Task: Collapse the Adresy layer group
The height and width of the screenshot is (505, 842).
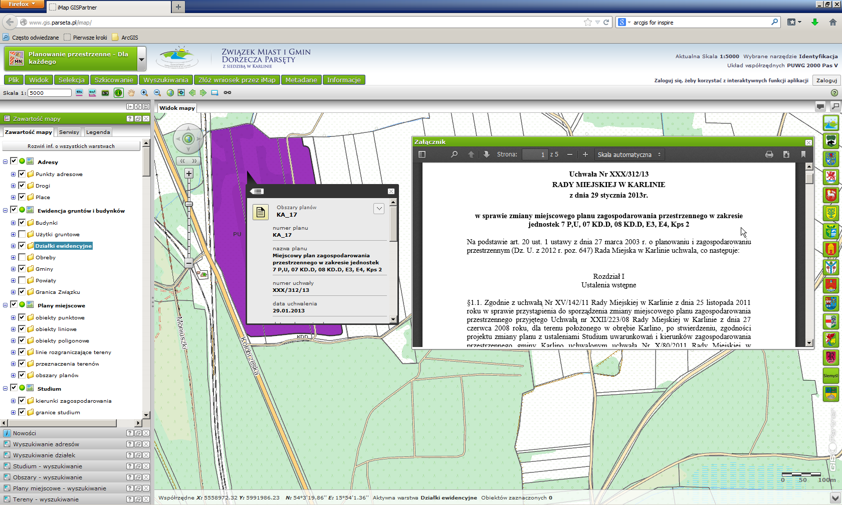Action: tap(6, 162)
